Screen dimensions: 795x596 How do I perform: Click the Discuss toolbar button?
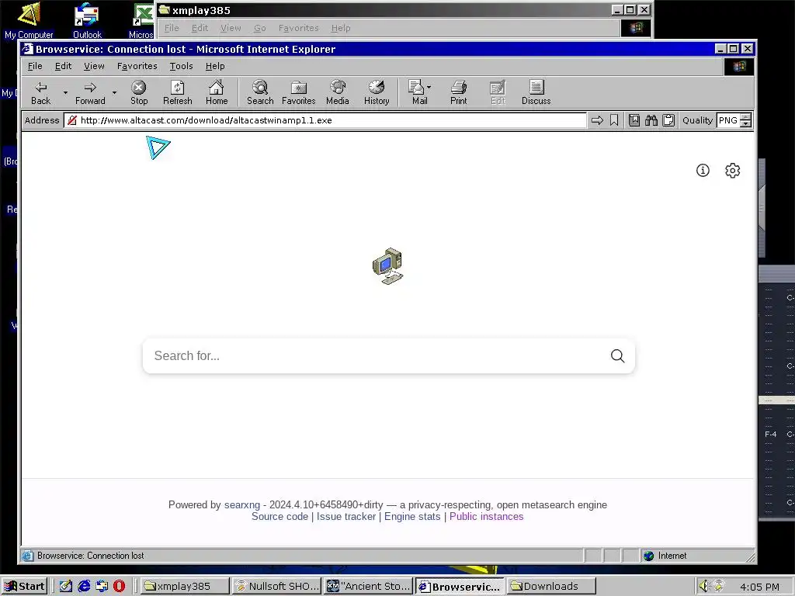(x=536, y=93)
